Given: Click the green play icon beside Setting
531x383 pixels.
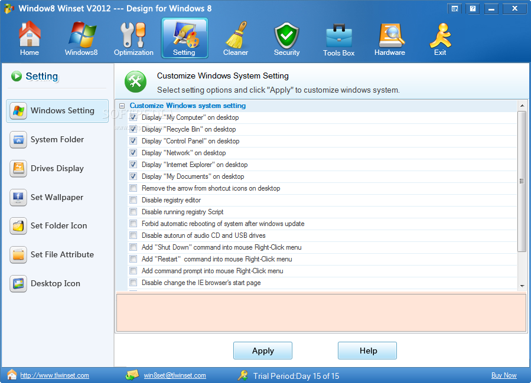Looking at the screenshot, I should 17,76.
